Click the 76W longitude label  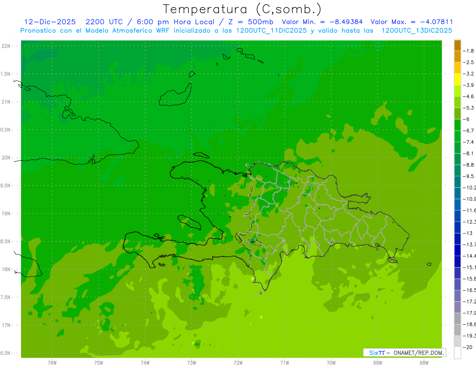[52, 362]
